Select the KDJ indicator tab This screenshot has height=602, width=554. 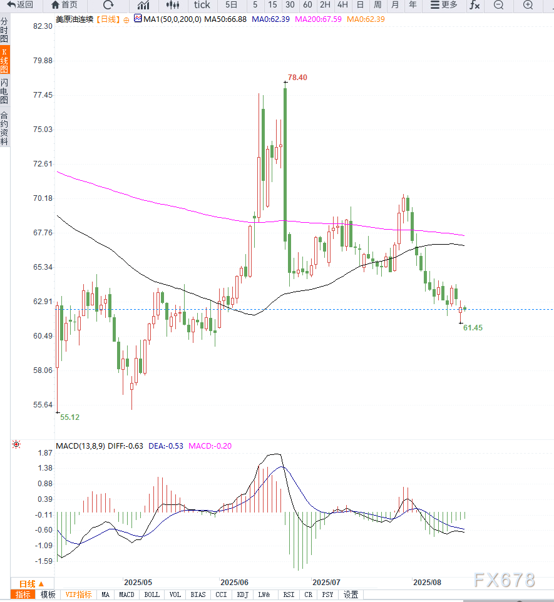243,594
